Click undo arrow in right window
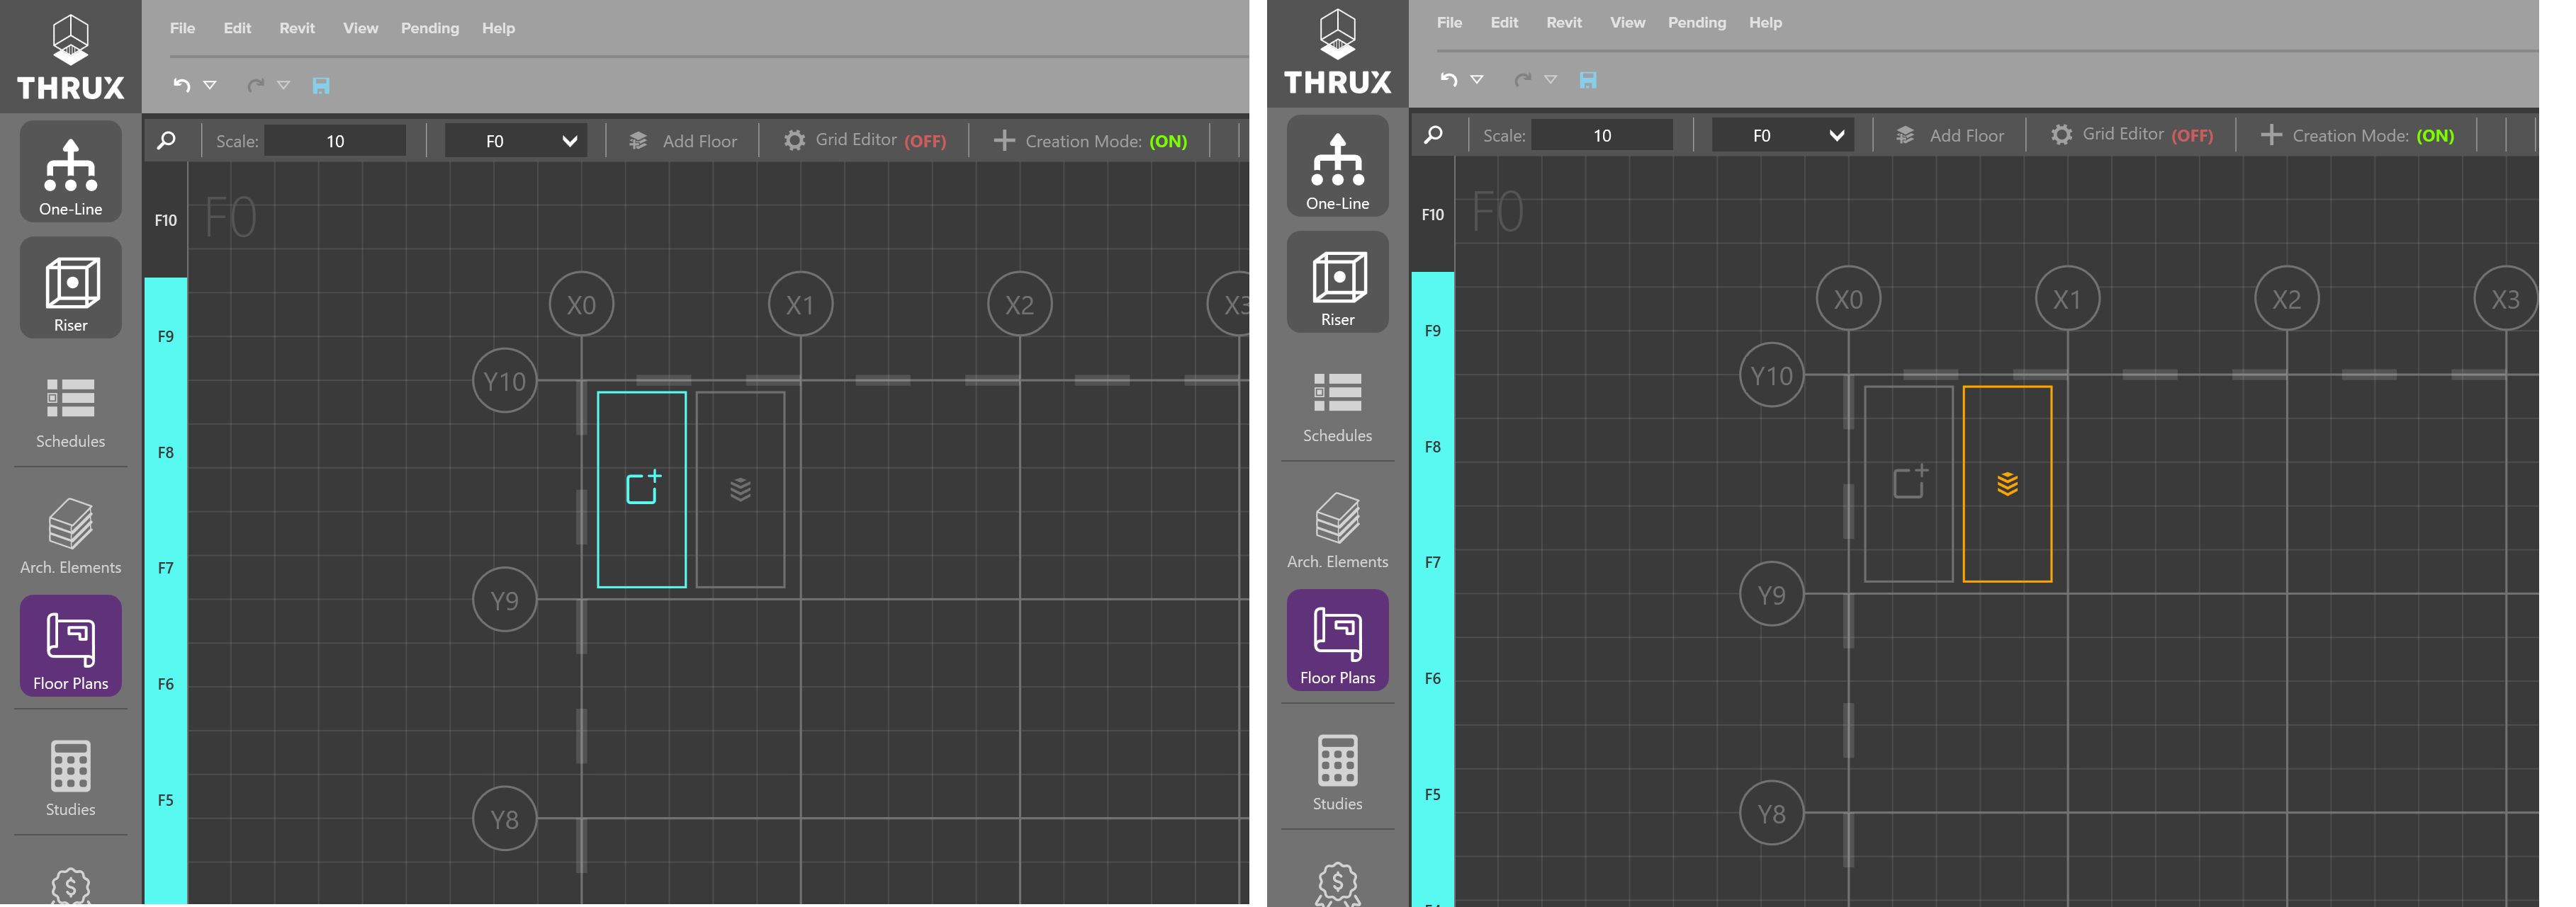 [1448, 79]
